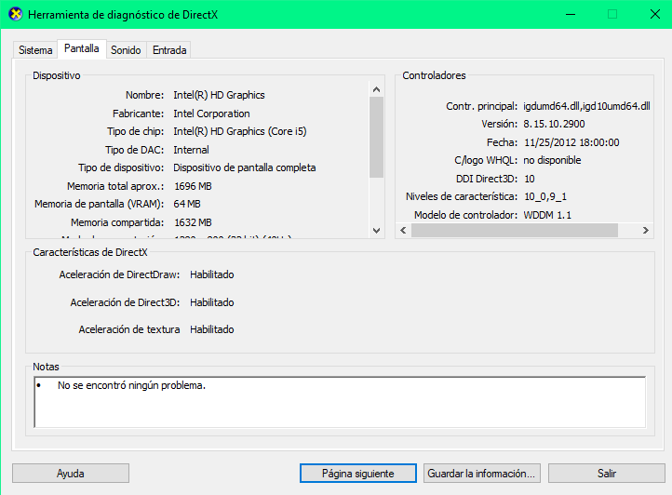Click 'no disponible' WHQL logo value

tap(552, 160)
